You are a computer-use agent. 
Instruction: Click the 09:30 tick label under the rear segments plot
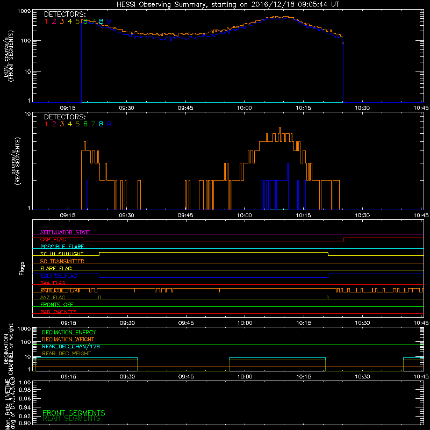coord(127,216)
